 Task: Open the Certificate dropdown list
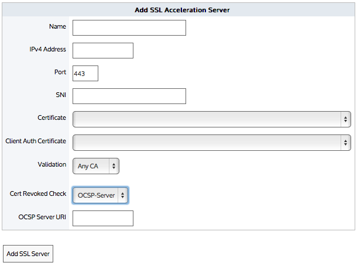pyautogui.click(x=211, y=119)
